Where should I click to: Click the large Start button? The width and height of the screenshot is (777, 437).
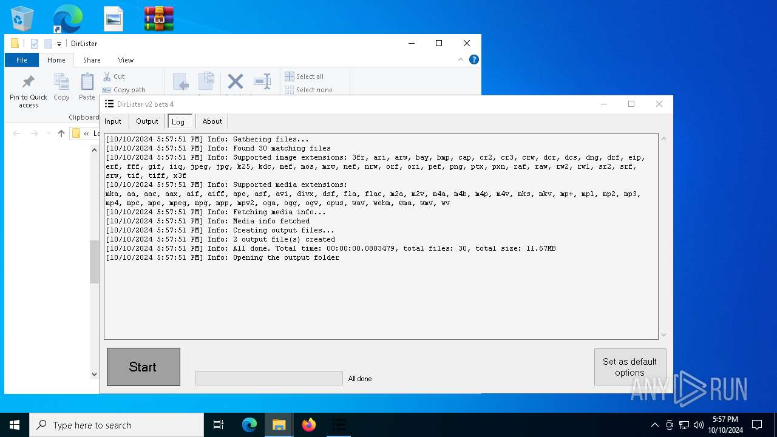click(x=143, y=367)
